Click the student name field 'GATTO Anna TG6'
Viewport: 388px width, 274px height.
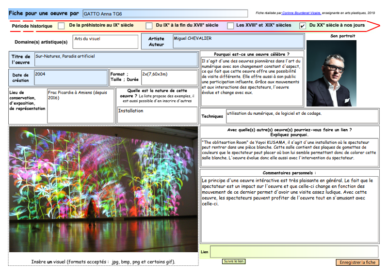coord(165,14)
